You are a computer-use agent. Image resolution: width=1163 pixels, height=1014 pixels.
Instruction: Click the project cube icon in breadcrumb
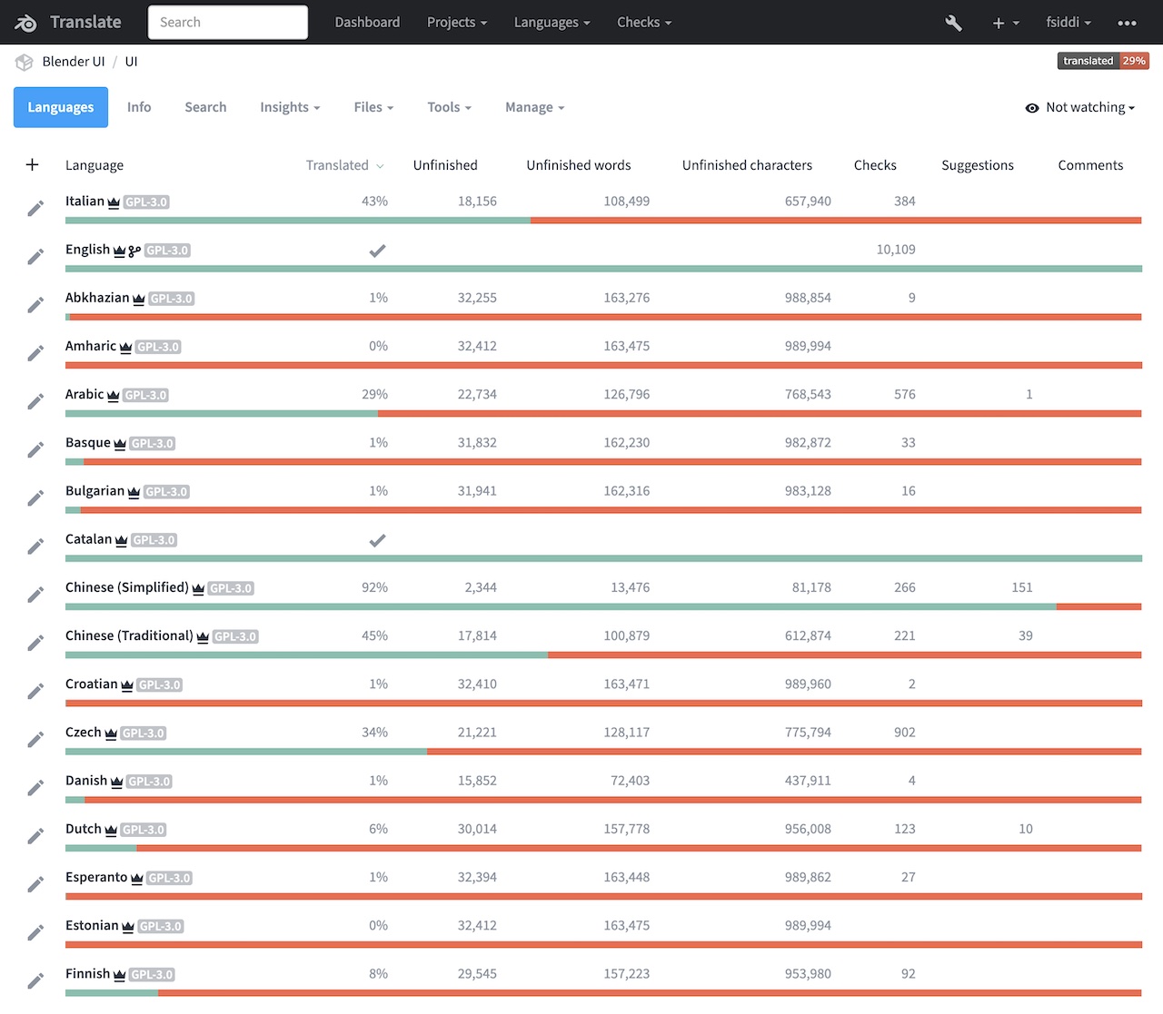(x=25, y=62)
